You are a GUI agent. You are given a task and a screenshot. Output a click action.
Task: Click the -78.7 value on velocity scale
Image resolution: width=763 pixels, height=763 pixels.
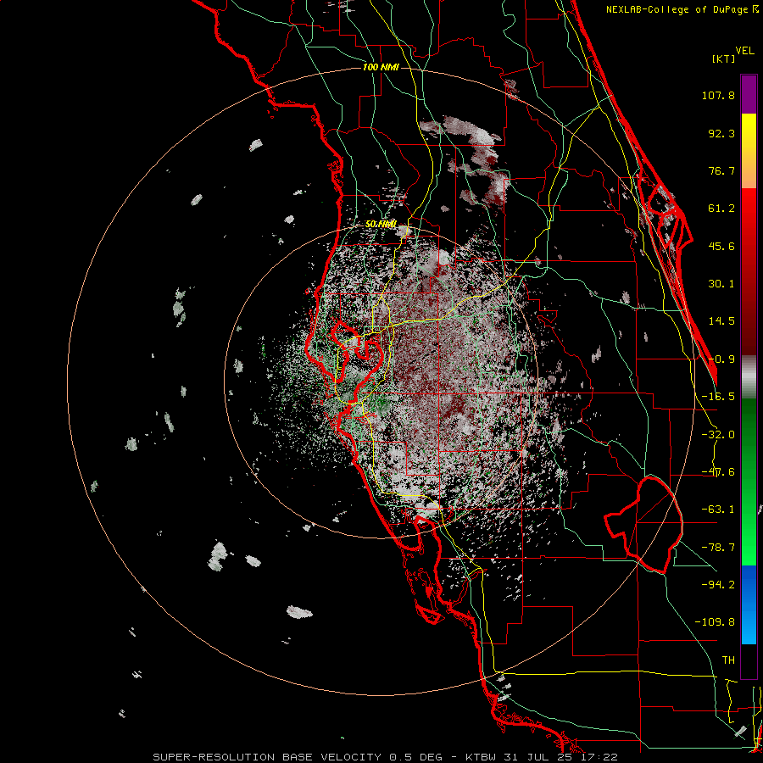tap(718, 548)
